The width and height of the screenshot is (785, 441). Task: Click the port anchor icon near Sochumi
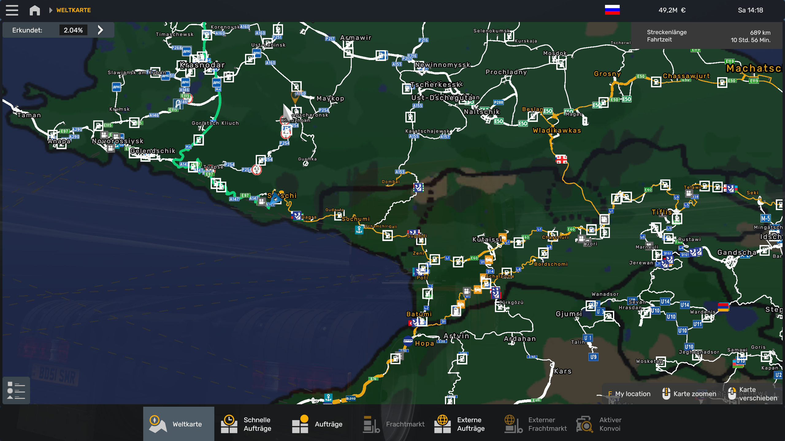coord(359,230)
